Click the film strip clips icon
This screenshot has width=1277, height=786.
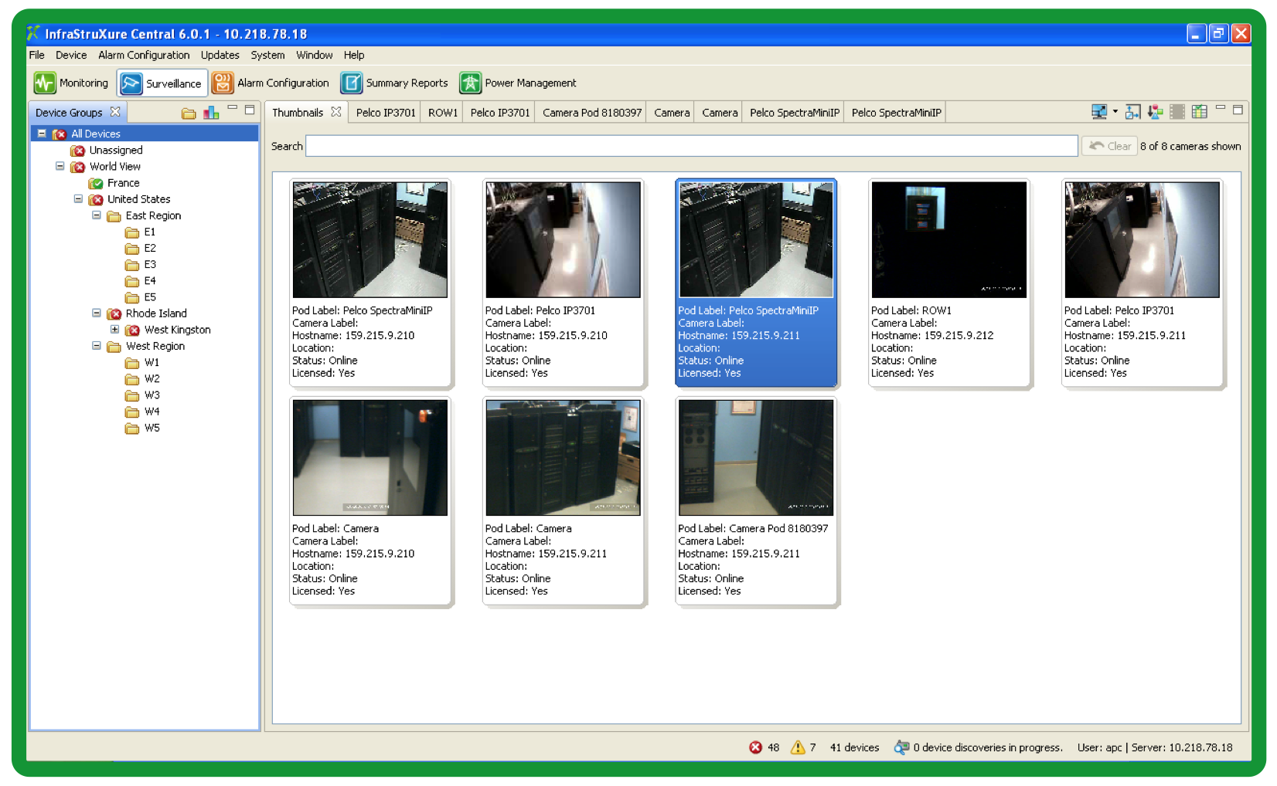pos(1177,112)
